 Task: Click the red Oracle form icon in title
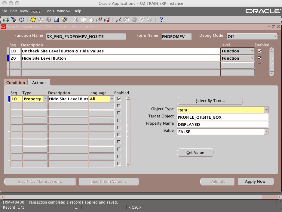click(x=3, y=27)
